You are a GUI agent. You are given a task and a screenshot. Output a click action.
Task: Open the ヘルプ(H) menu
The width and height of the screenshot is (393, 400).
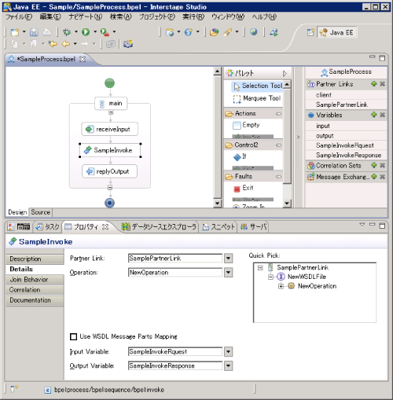(x=264, y=17)
